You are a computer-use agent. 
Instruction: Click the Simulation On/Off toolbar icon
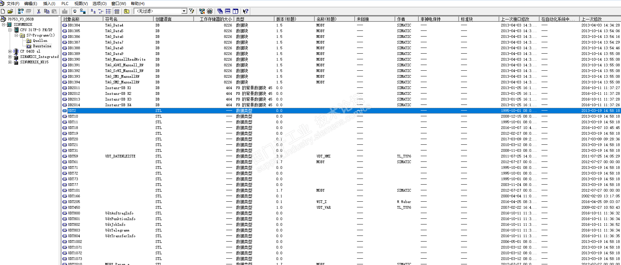coord(210,11)
